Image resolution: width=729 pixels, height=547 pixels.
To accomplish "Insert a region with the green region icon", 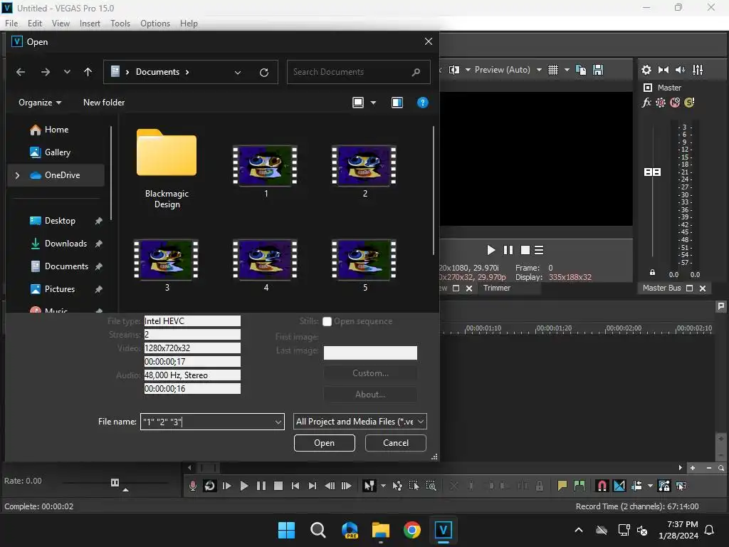I will [x=579, y=486].
